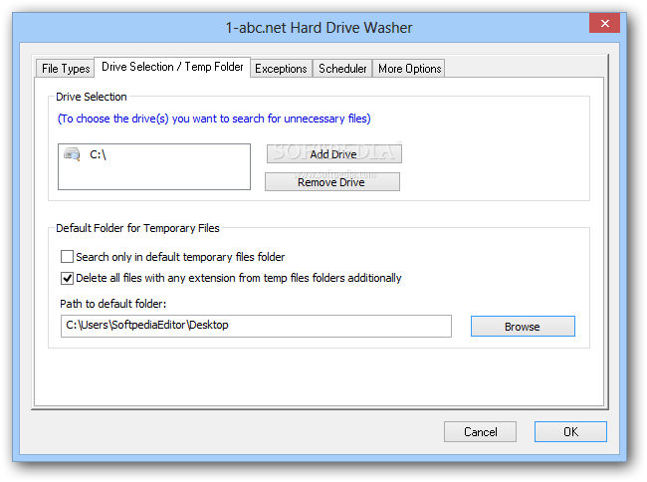
Task: Cancel the settings dialog
Action: point(480,431)
